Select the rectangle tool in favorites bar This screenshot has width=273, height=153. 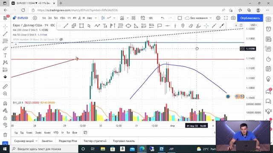click(81, 26)
